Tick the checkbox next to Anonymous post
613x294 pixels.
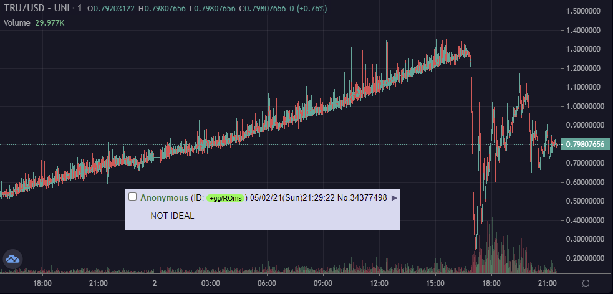(133, 197)
